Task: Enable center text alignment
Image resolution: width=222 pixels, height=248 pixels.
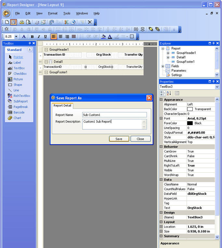Action: tap(60, 36)
